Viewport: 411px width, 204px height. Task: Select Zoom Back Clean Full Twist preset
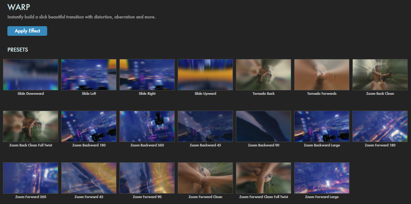(x=31, y=126)
